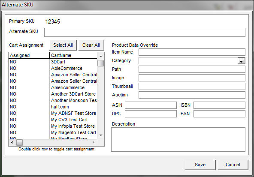Screen dimensions: 254x177
Task: Save the alternate SKU
Action: click(x=200, y=165)
